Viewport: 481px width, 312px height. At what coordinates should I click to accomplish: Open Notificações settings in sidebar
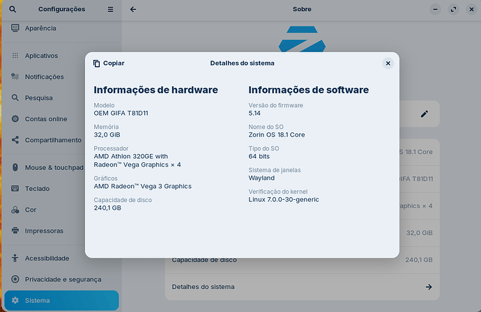(x=61, y=77)
